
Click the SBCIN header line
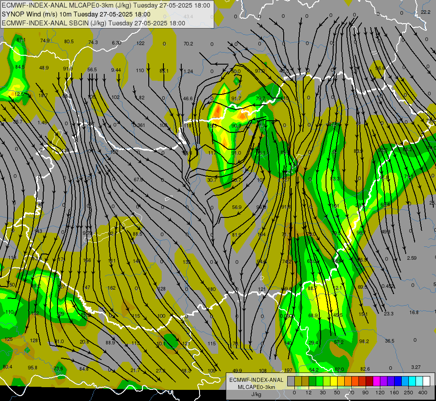pos(94,23)
